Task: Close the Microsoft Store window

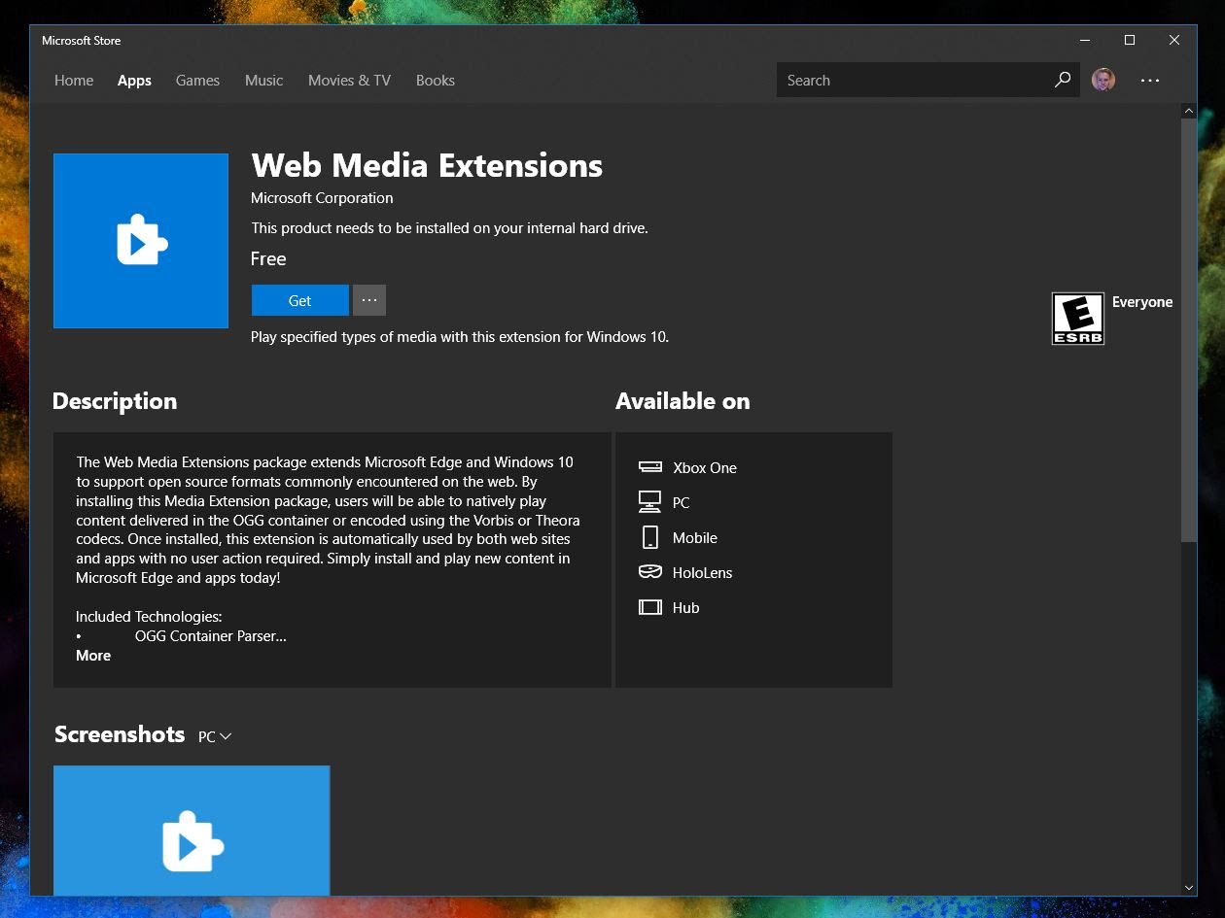Action: coord(1174,40)
